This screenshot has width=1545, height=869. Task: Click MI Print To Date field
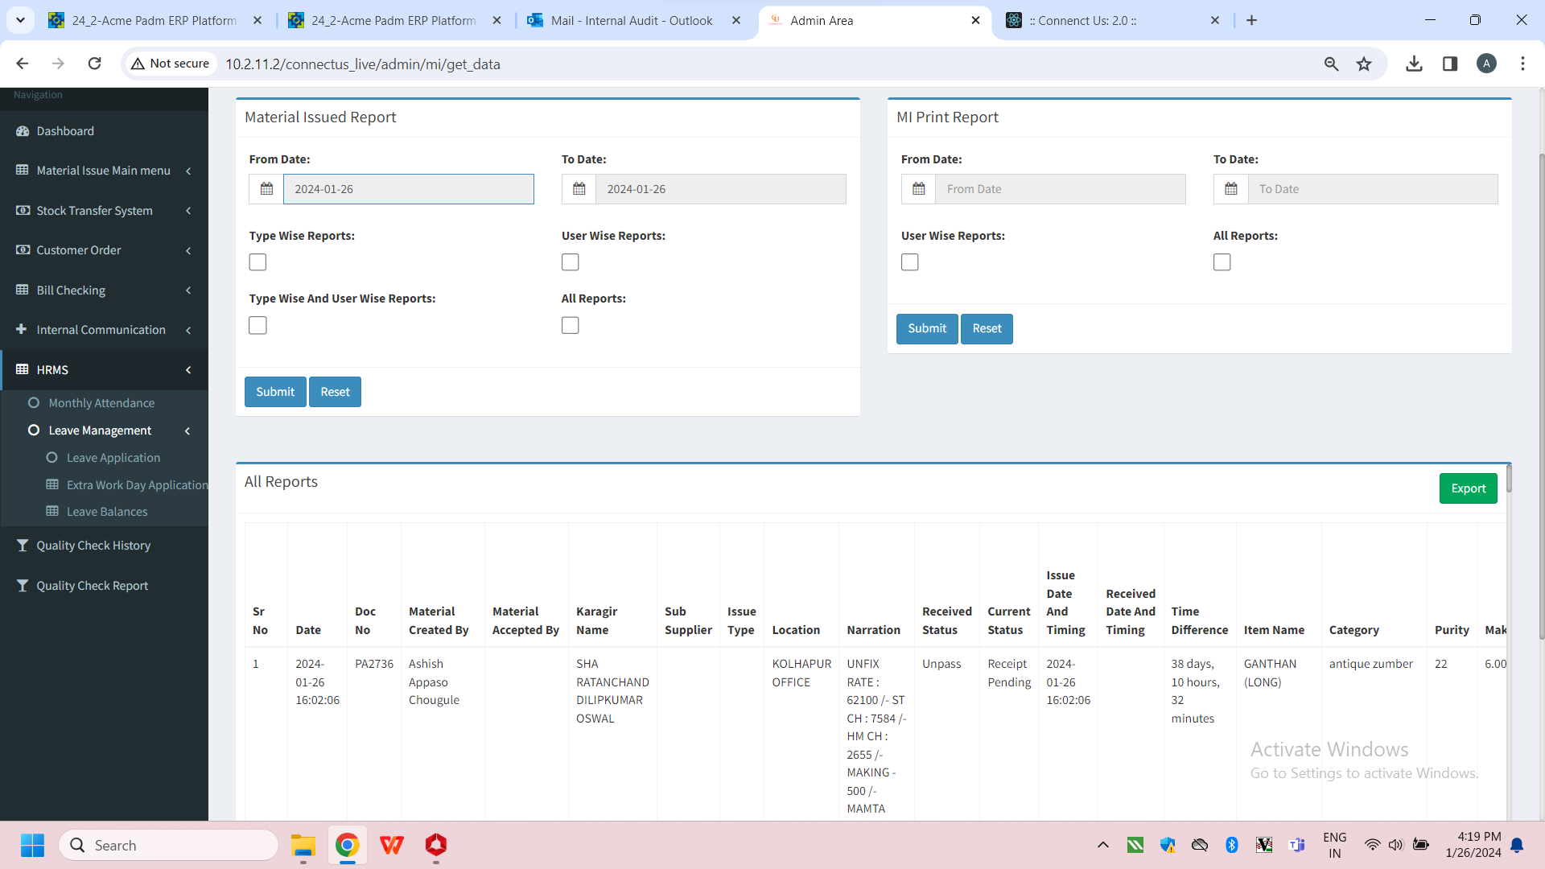click(x=1373, y=189)
